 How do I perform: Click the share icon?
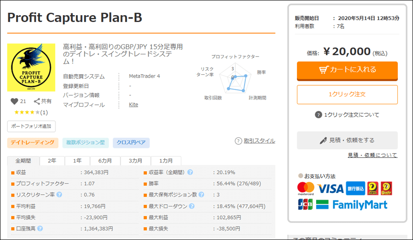click(37, 101)
